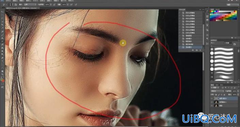Toggle brush panel from options bar
The image size is (240, 127).
tap(16, 4)
